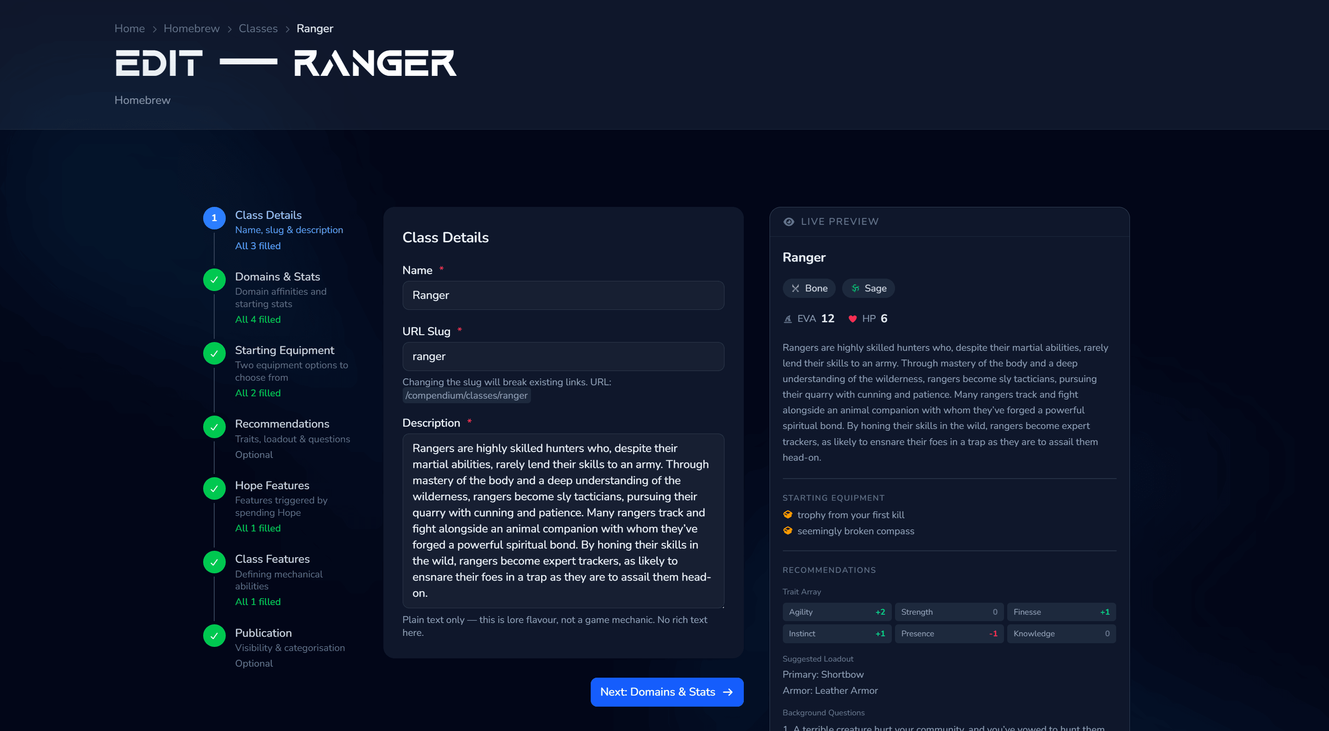Click the Home breadcrumb link
1329x731 pixels.
tap(130, 29)
